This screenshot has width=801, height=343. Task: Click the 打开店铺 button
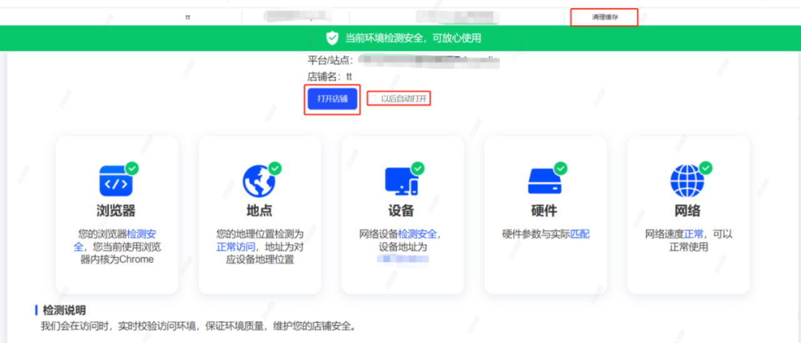click(332, 99)
